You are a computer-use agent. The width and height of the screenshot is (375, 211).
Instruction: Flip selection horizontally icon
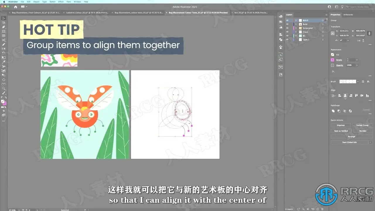[x=358, y=40]
